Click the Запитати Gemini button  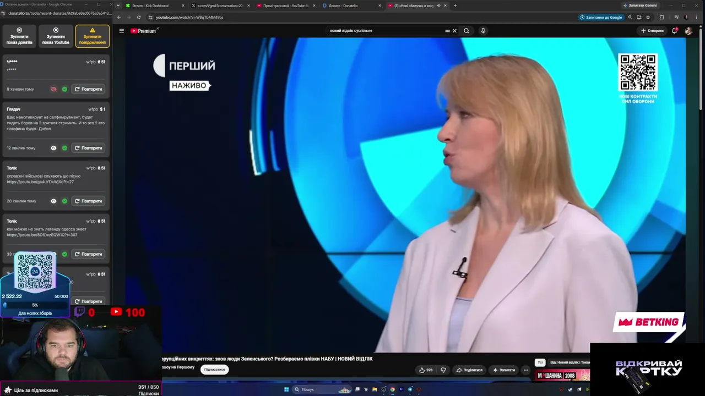(640, 5)
